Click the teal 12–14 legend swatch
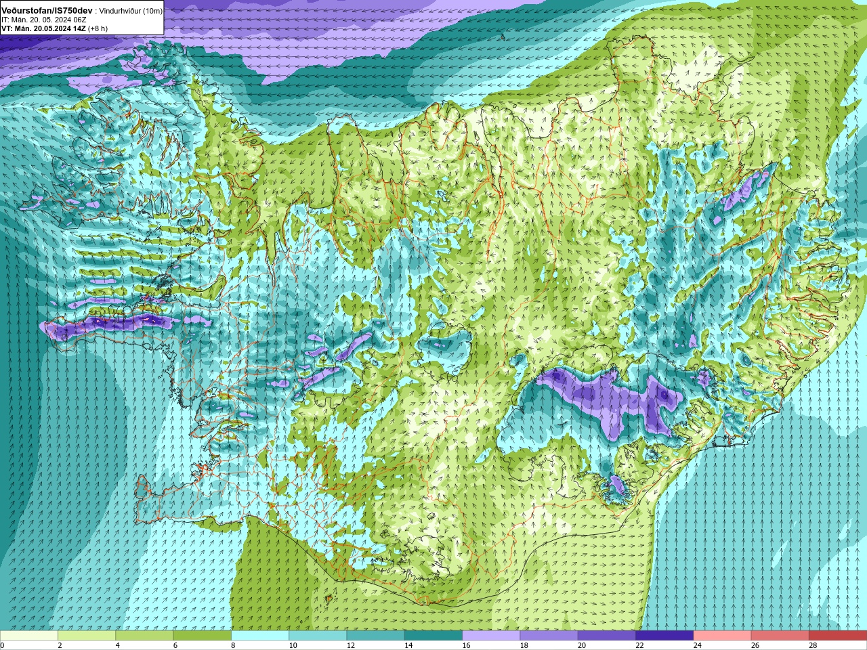 point(376,636)
